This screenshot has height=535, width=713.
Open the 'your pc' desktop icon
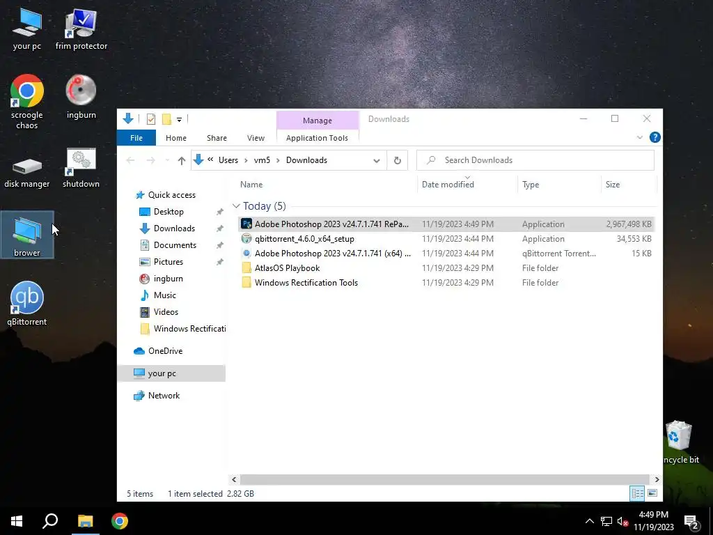click(x=27, y=29)
